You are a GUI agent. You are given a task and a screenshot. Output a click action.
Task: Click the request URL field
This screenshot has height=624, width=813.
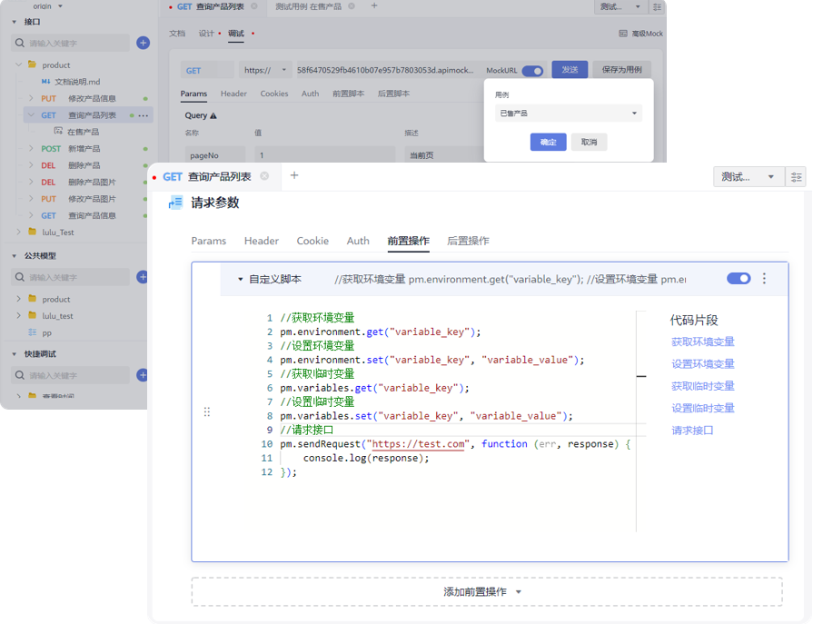(x=385, y=70)
